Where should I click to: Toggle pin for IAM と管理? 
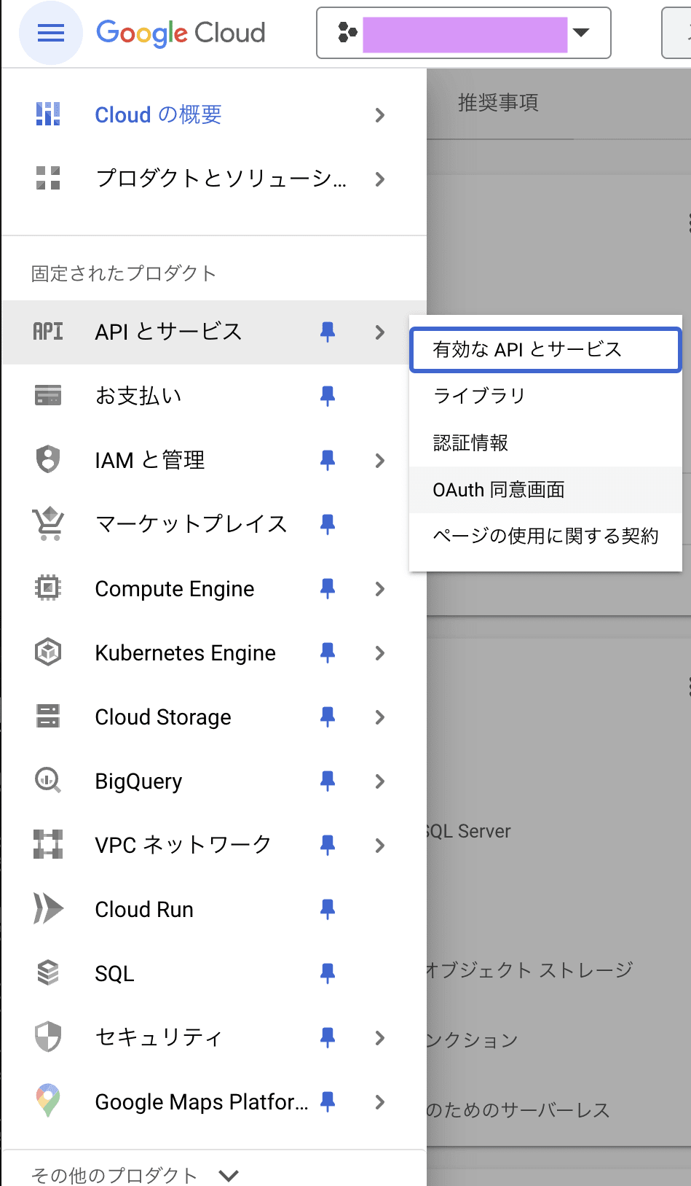click(328, 461)
